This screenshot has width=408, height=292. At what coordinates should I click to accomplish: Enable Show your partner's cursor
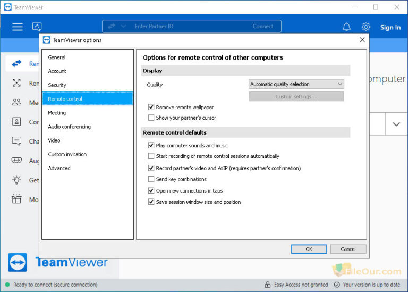[x=151, y=118]
